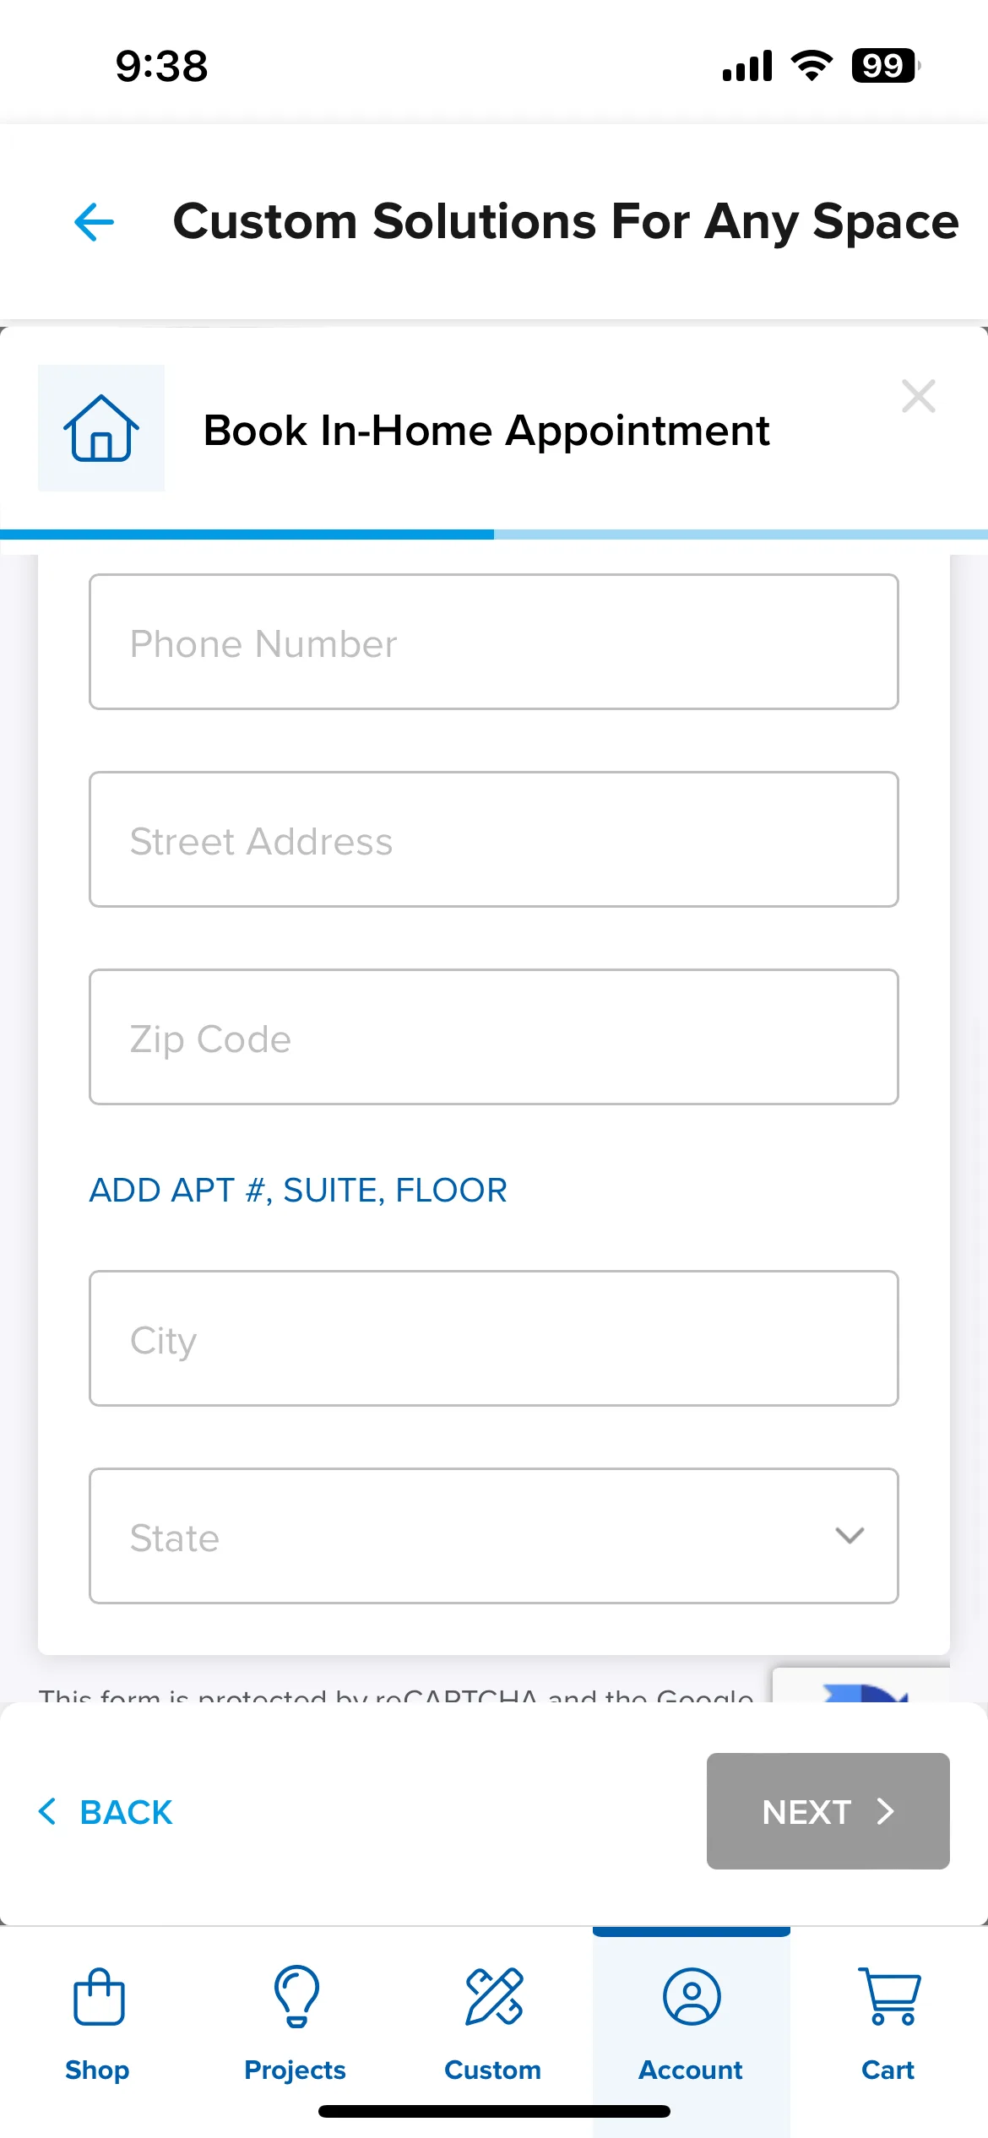Viewport: 988px width, 2138px height.
Task: Expand the State dropdown
Action: coord(494,1536)
